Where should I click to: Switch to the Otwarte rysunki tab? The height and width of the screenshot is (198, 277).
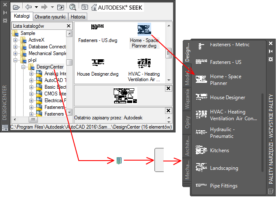click(x=50, y=17)
